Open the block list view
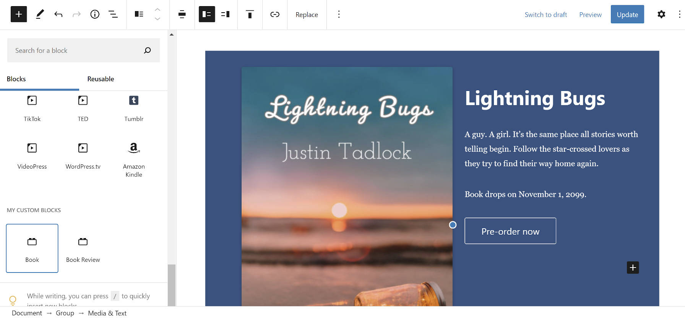The width and height of the screenshot is (685, 318). pos(113,15)
